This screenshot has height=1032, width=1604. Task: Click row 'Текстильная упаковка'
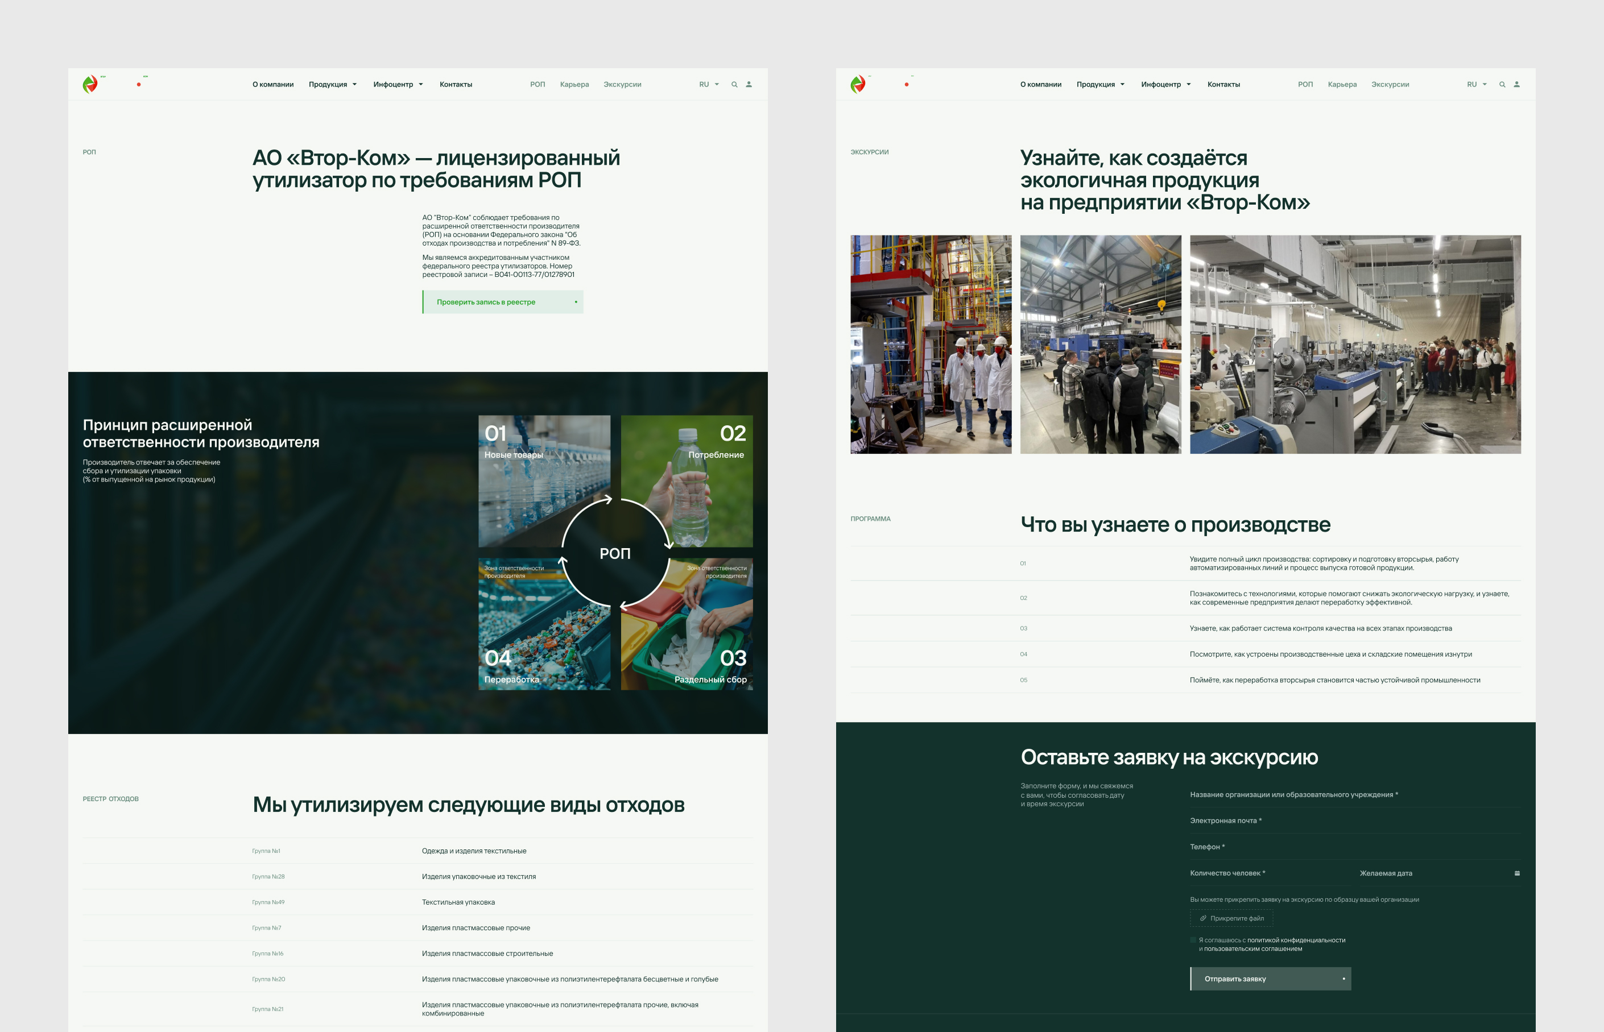pyautogui.click(x=418, y=902)
